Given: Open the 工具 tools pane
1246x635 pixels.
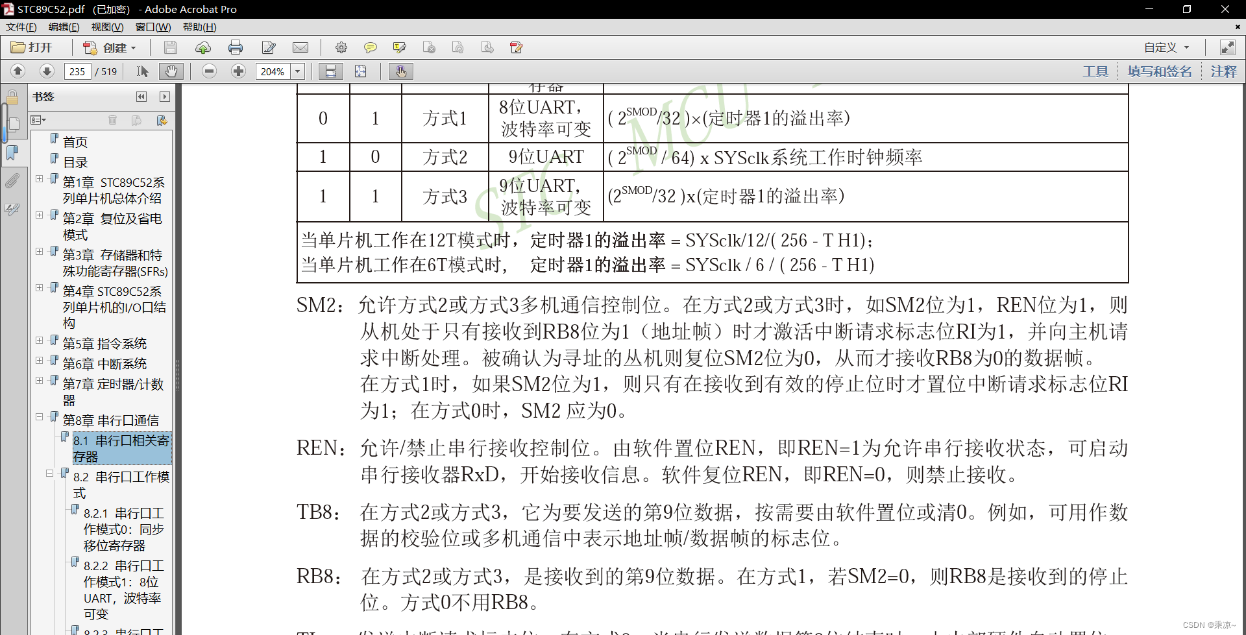Looking at the screenshot, I should pos(1095,71).
